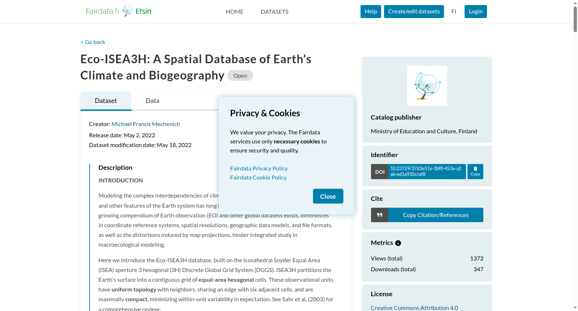Open DATASETS in navigation
The width and height of the screenshot is (578, 311).
pyautogui.click(x=275, y=12)
